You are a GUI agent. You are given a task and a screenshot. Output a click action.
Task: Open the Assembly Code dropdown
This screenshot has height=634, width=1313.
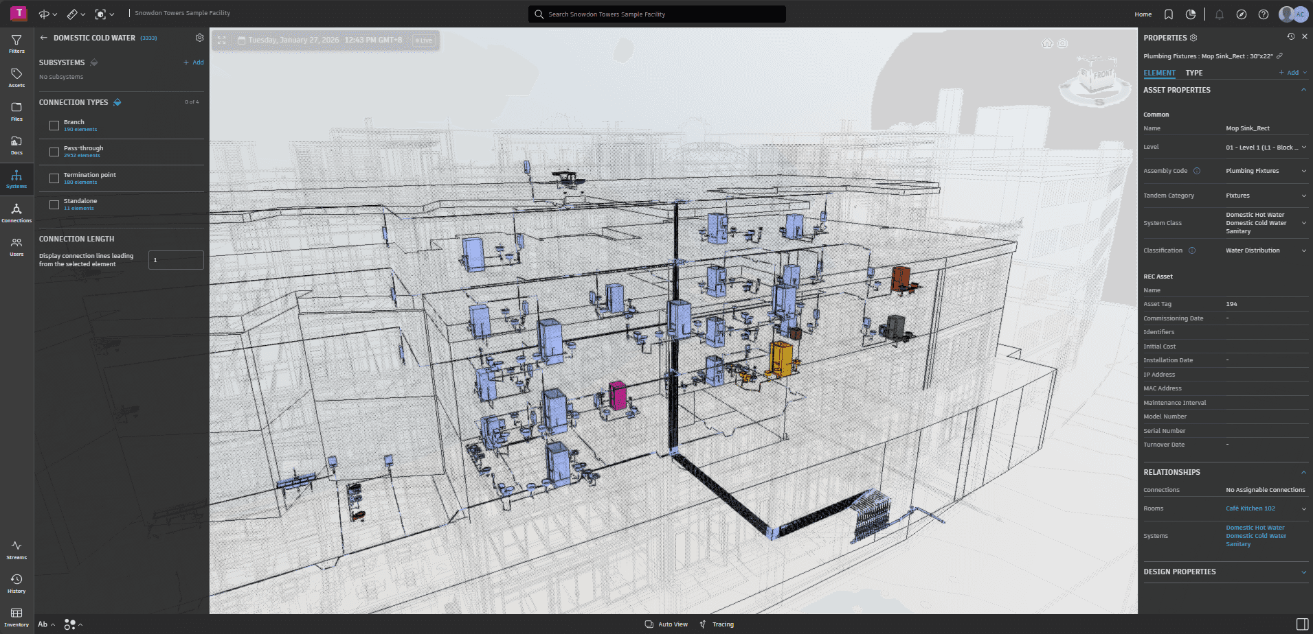pos(1303,171)
